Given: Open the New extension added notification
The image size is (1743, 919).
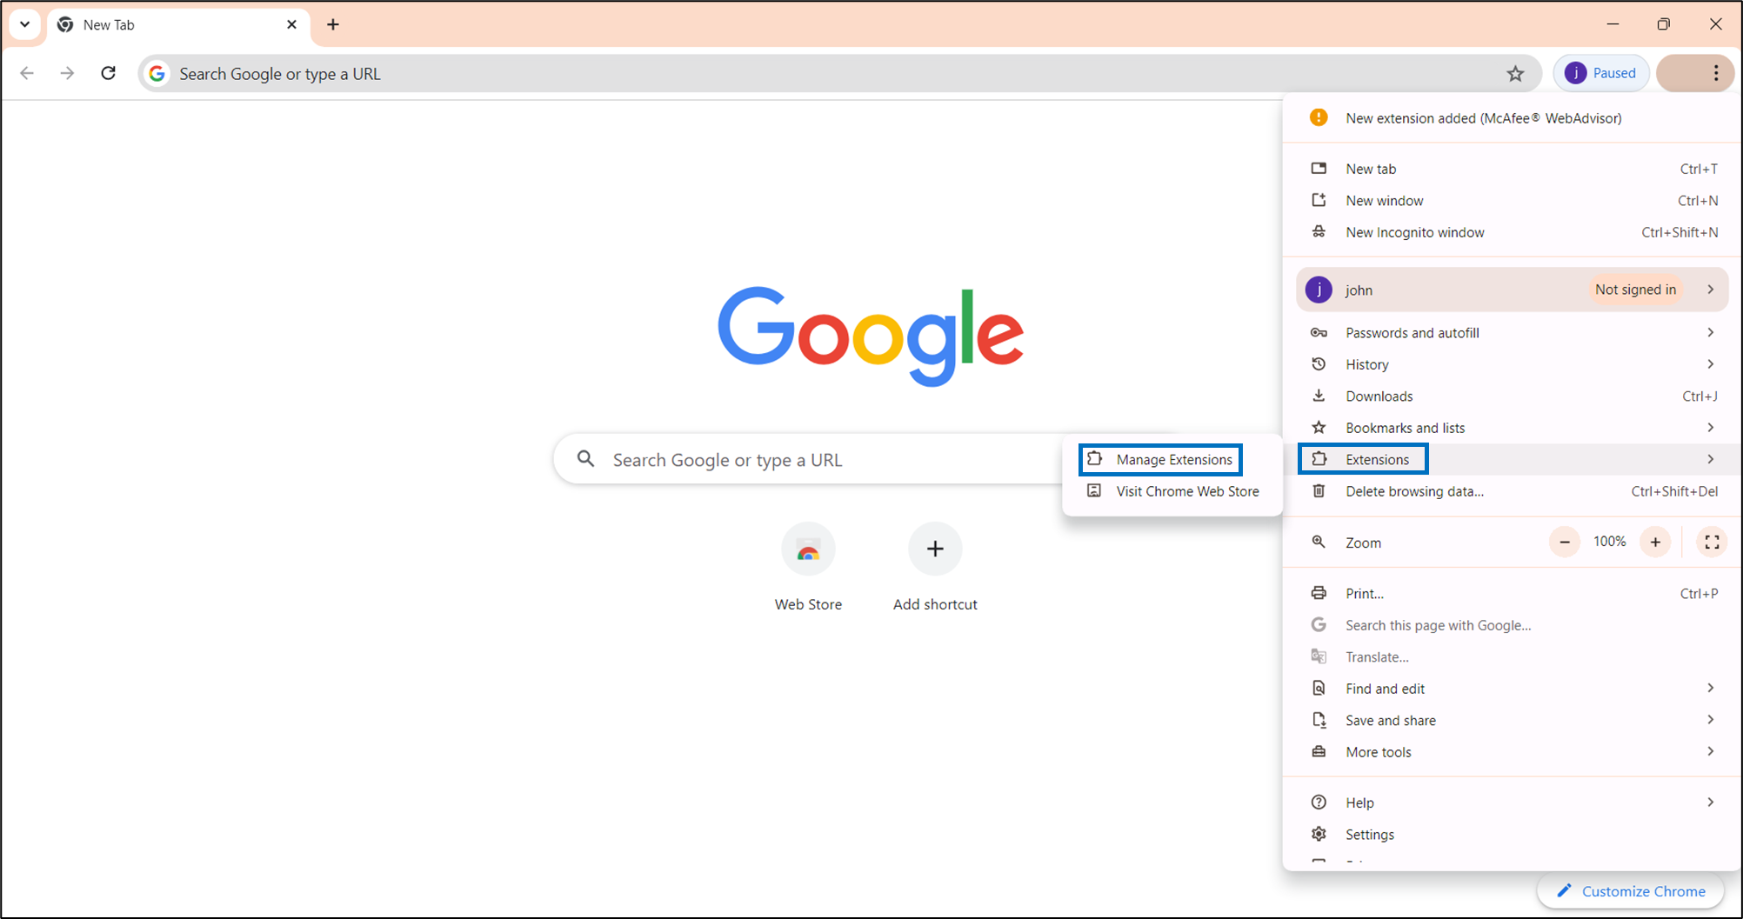Looking at the screenshot, I should (x=1512, y=118).
